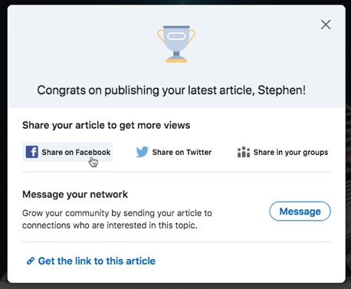Open Get the link to this article
The image size is (351, 289).
pyautogui.click(x=91, y=261)
